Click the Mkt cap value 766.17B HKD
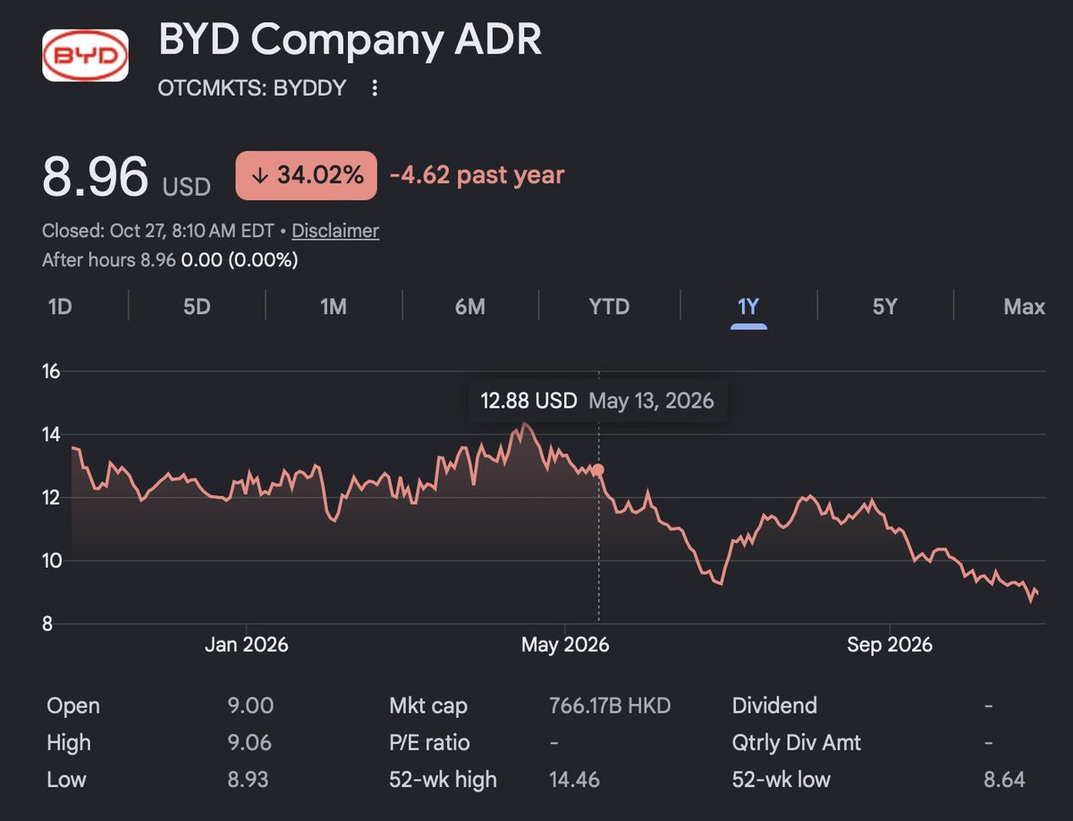The image size is (1073, 821). [x=610, y=706]
